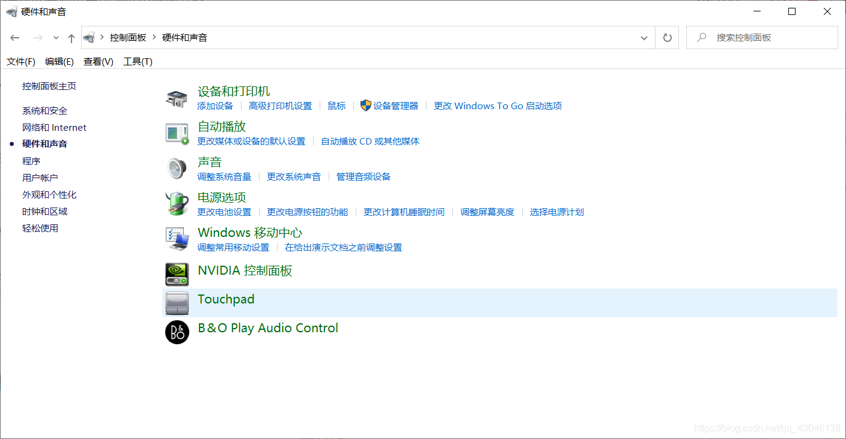Click the title bar window icon
This screenshot has height=439, width=846.
tap(11, 11)
